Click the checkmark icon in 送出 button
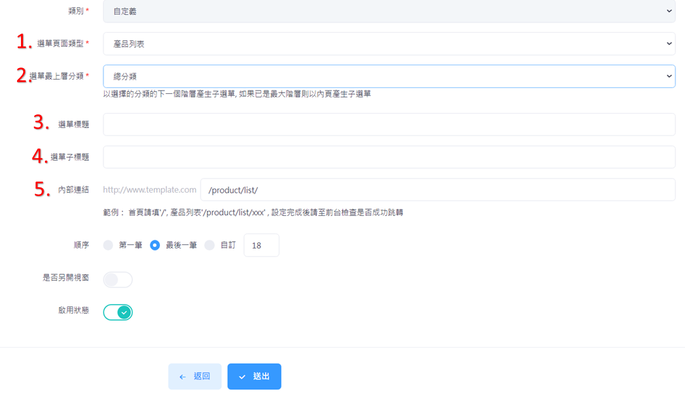This screenshot has width=685, height=399. [242, 377]
